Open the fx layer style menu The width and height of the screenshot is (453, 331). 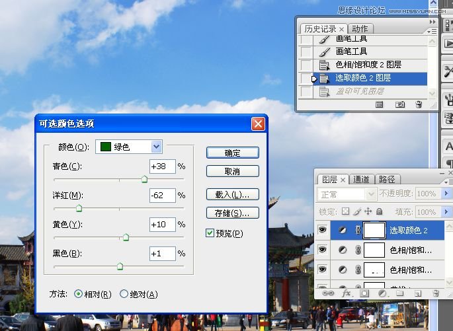pyautogui.click(x=347, y=293)
